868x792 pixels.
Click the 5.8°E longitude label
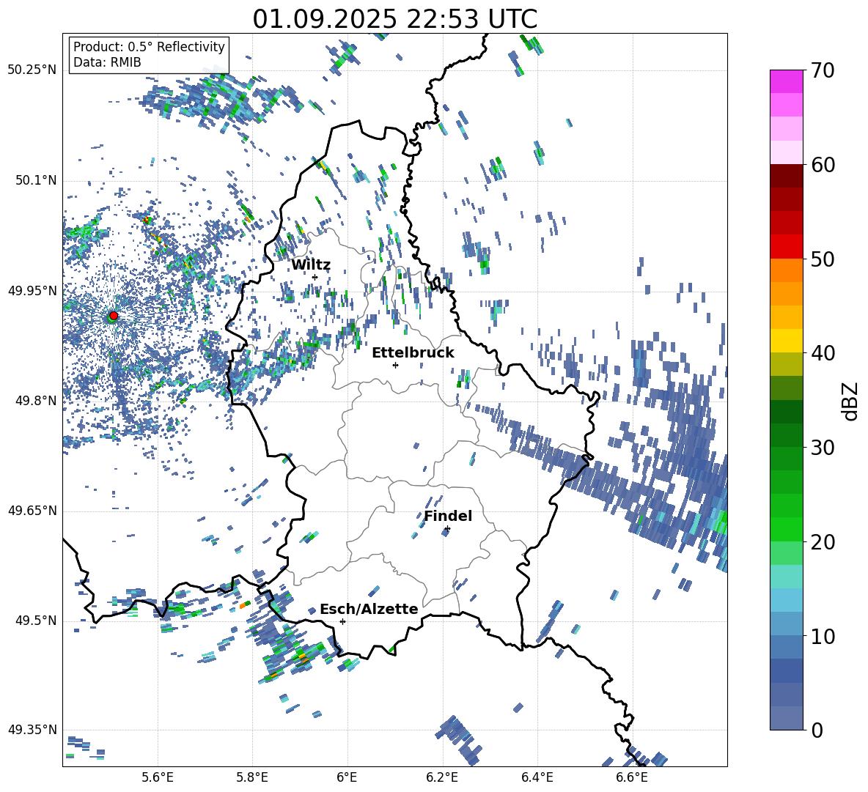point(252,777)
